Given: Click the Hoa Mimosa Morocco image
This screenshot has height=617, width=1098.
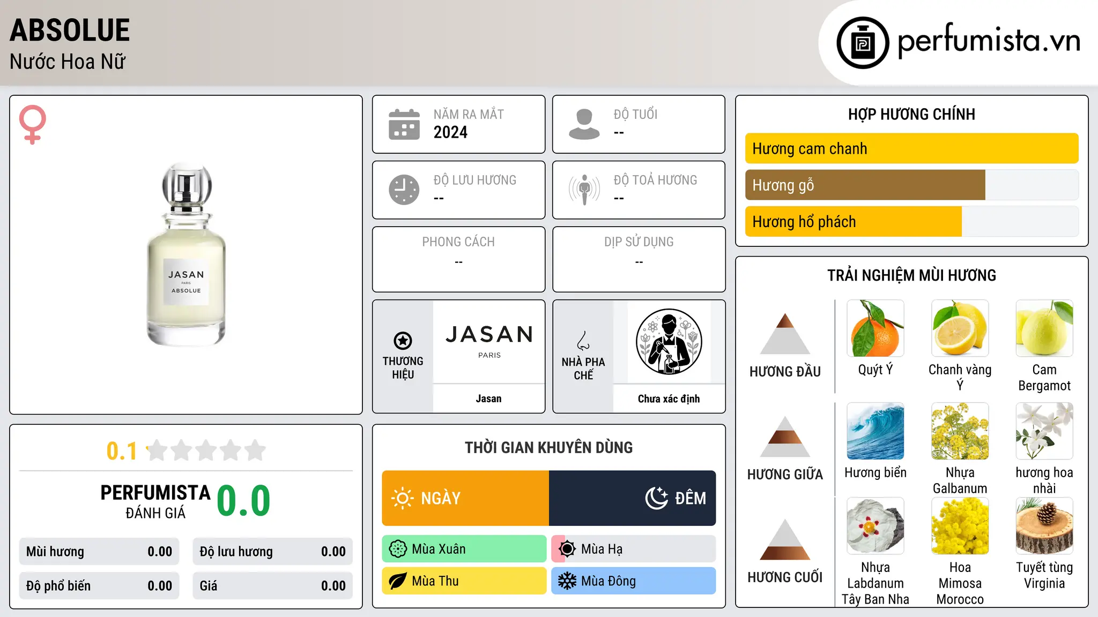Looking at the screenshot, I should 960,526.
